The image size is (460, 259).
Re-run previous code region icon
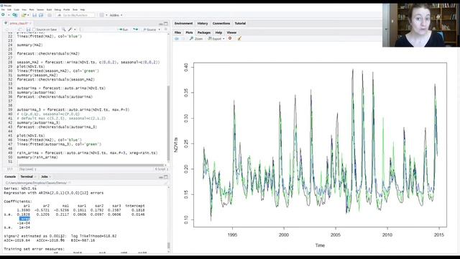(x=135, y=29)
